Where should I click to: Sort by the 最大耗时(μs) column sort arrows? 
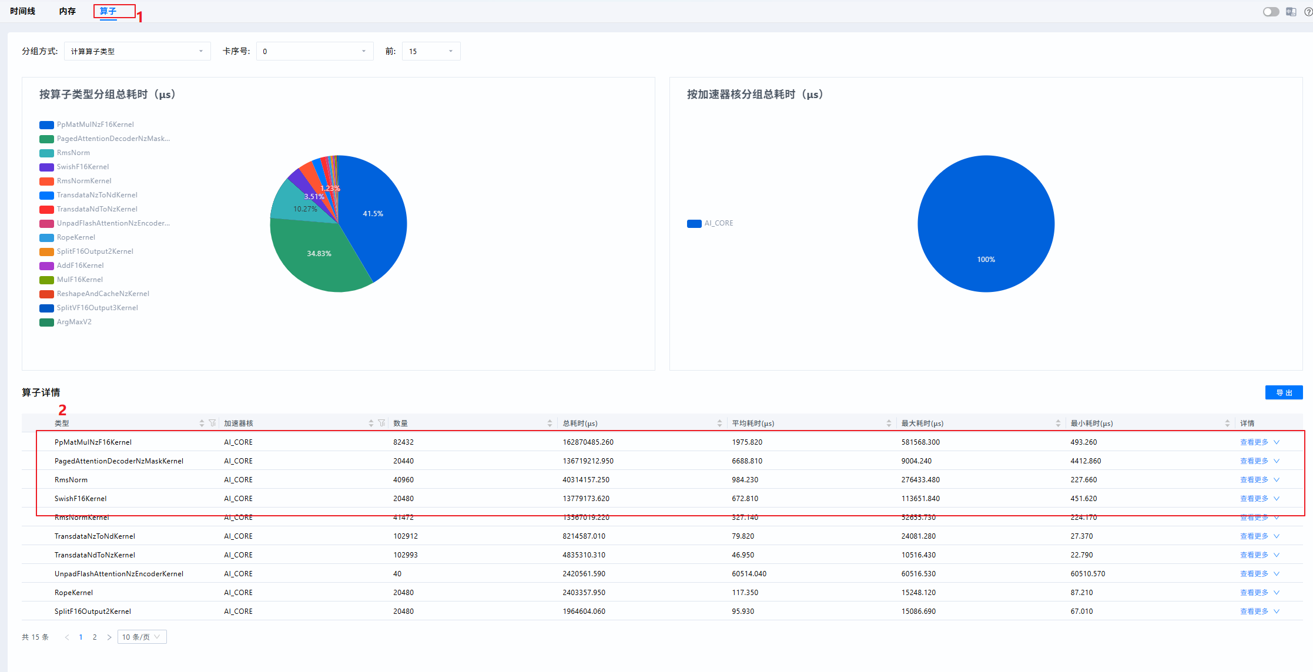[x=1058, y=423]
